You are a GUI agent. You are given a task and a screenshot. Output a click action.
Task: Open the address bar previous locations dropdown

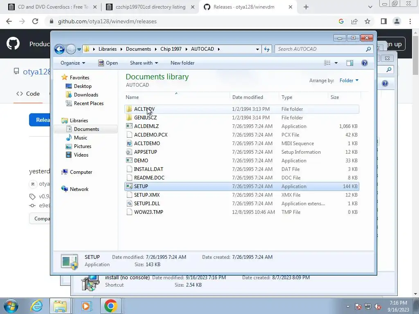point(257,49)
